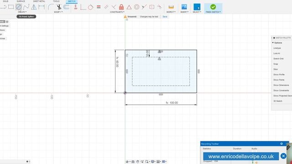Switch to the SURFACE tab
Image resolution: width=292 pixels, height=164 pixels.
(21, 1)
